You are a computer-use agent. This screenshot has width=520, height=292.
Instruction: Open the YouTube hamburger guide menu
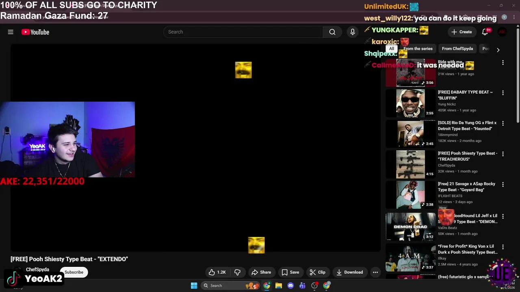tap(11, 32)
